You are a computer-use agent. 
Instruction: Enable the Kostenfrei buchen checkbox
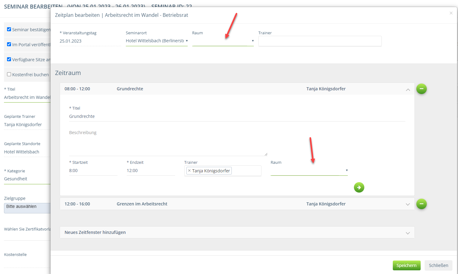coord(9,74)
